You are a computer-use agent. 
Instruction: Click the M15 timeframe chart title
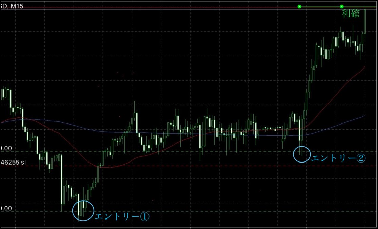12,6
